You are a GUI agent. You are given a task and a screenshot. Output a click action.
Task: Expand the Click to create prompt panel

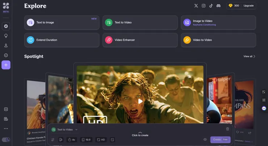[x=140, y=134]
